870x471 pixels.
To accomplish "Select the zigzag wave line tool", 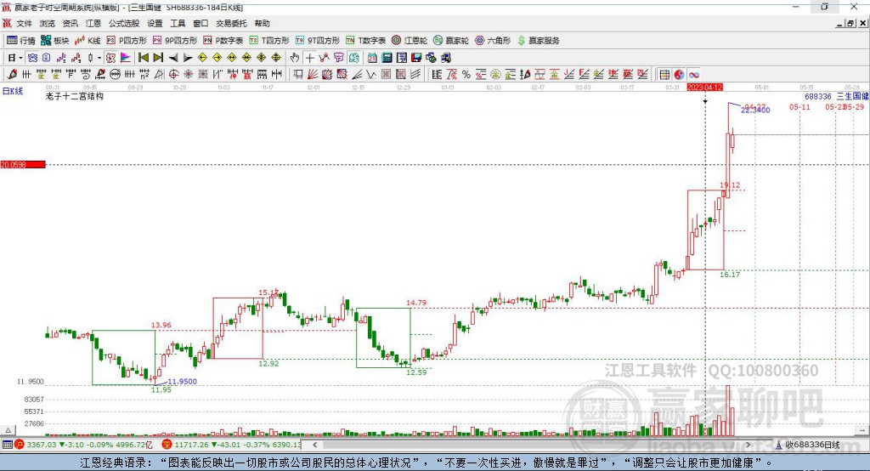I will click(370, 75).
